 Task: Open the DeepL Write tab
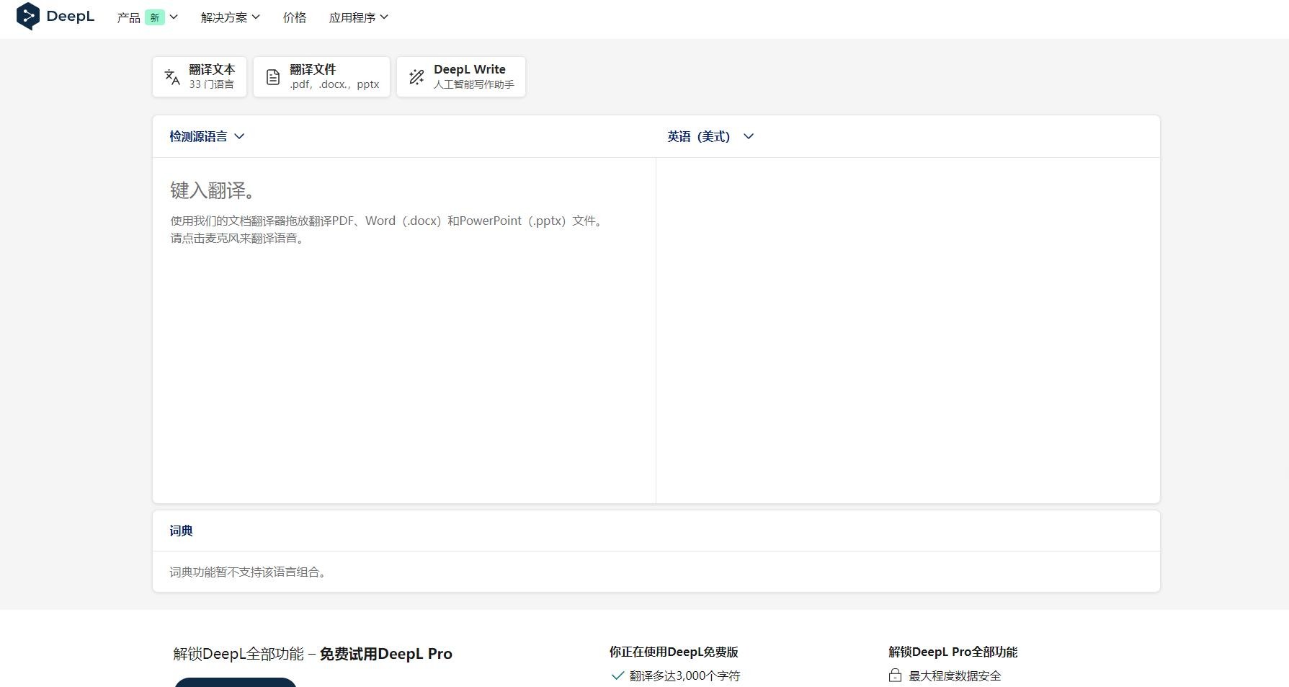pyautogui.click(x=461, y=76)
